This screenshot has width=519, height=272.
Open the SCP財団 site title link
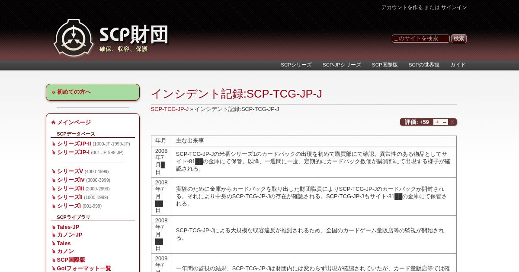click(x=134, y=35)
